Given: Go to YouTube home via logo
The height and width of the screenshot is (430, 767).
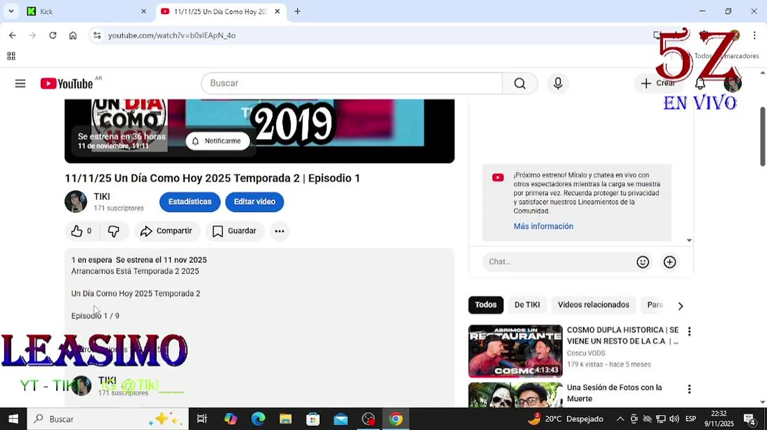Looking at the screenshot, I should 66,84.
